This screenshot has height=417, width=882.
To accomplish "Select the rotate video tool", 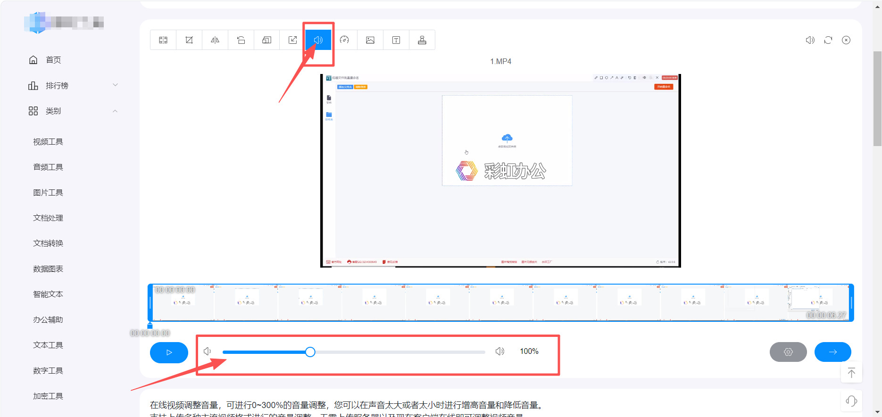I will click(241, 40).
